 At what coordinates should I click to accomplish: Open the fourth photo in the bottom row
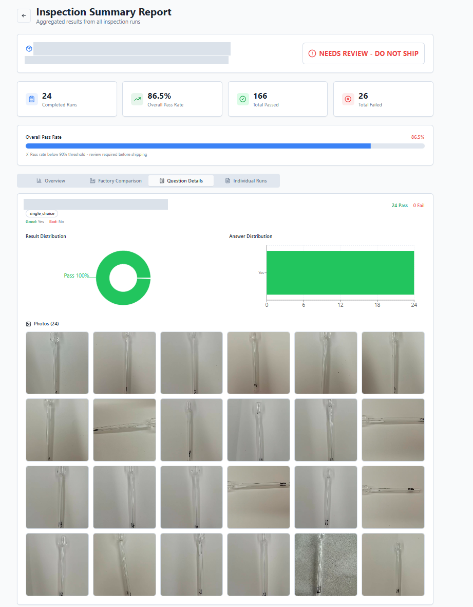[x=259, y=564]
